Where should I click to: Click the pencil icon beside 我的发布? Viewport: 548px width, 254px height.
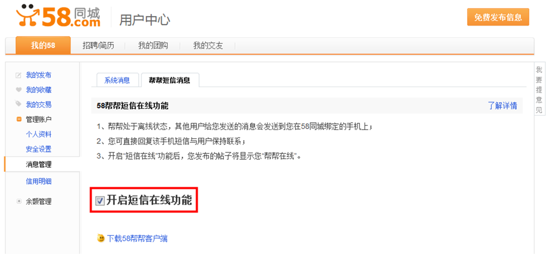coord(19,75)
